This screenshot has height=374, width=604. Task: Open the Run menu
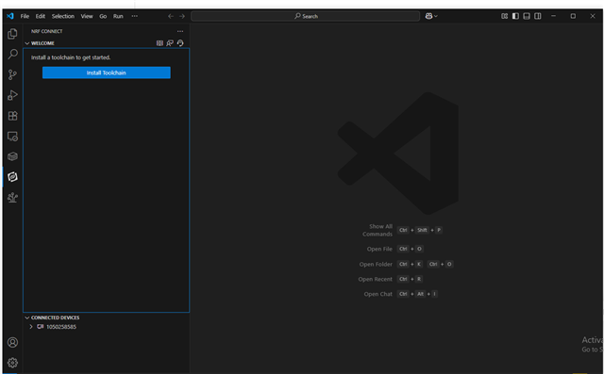pos(118,16)
